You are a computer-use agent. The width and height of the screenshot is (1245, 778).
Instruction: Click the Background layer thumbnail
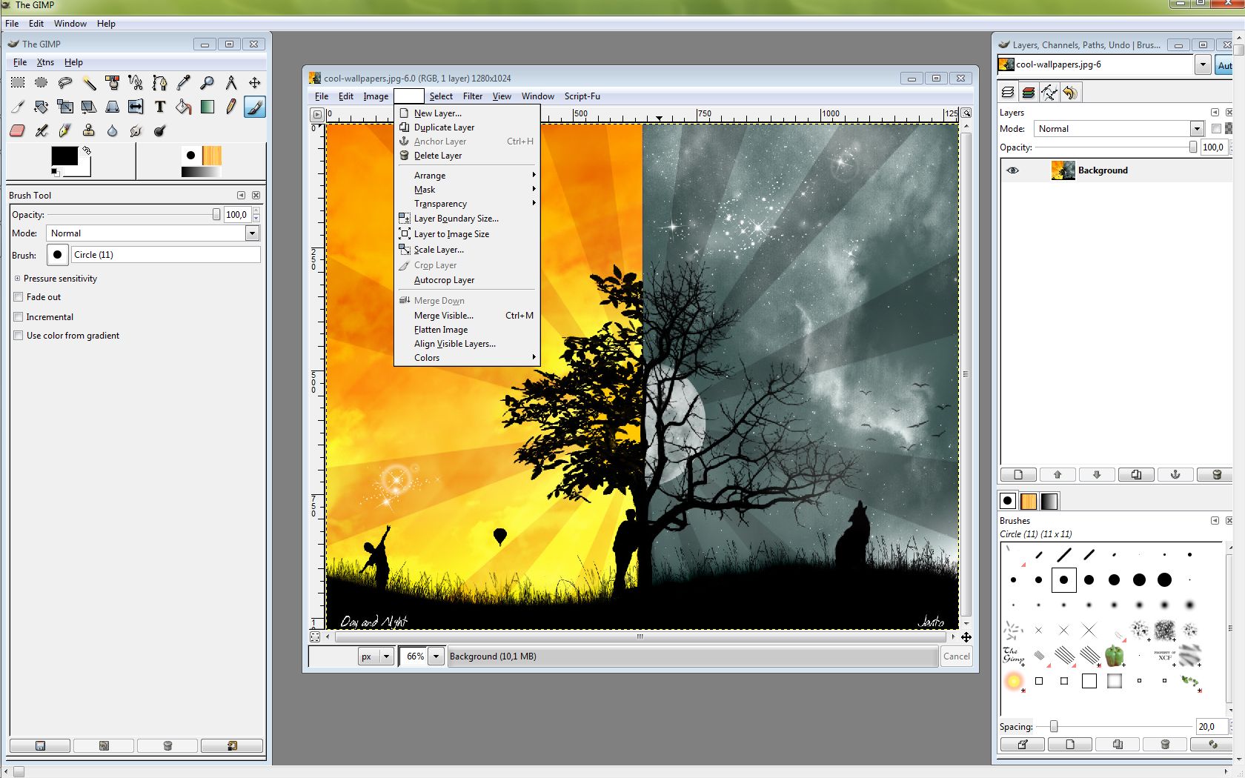tap(1063, 170)
